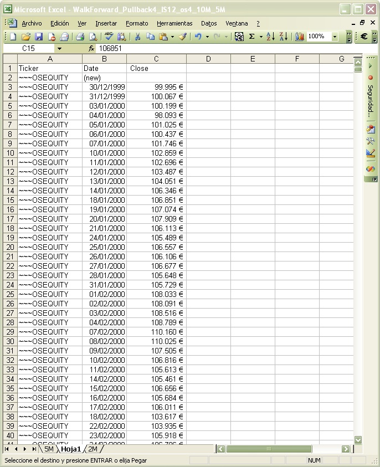The image size is (380, 467).
Task: Open the paste options dropdown arrow
Action: tap(172, 37)
